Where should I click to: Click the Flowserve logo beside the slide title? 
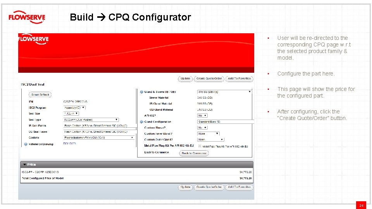tap(27, 17)
